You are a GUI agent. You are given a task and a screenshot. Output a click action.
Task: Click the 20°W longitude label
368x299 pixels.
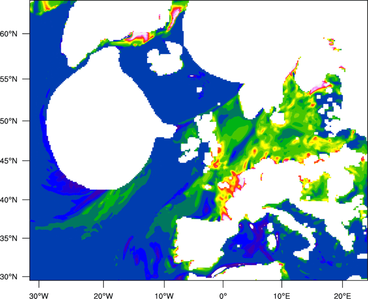[103, 296]
